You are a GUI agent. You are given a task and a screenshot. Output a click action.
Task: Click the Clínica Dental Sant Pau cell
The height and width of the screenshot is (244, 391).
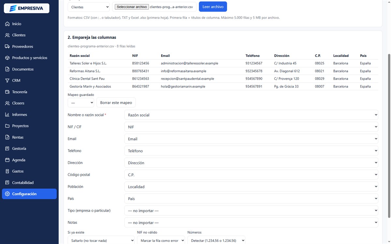(87, 79)
